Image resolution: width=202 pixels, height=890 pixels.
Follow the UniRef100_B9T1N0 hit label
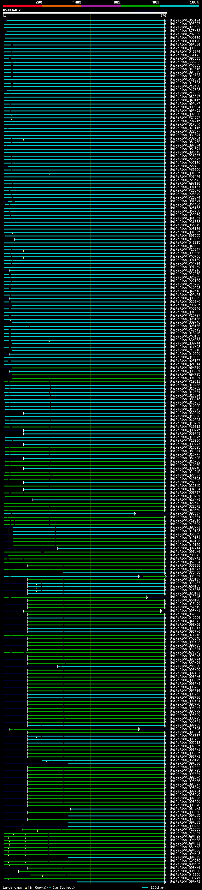coord(185,41)
